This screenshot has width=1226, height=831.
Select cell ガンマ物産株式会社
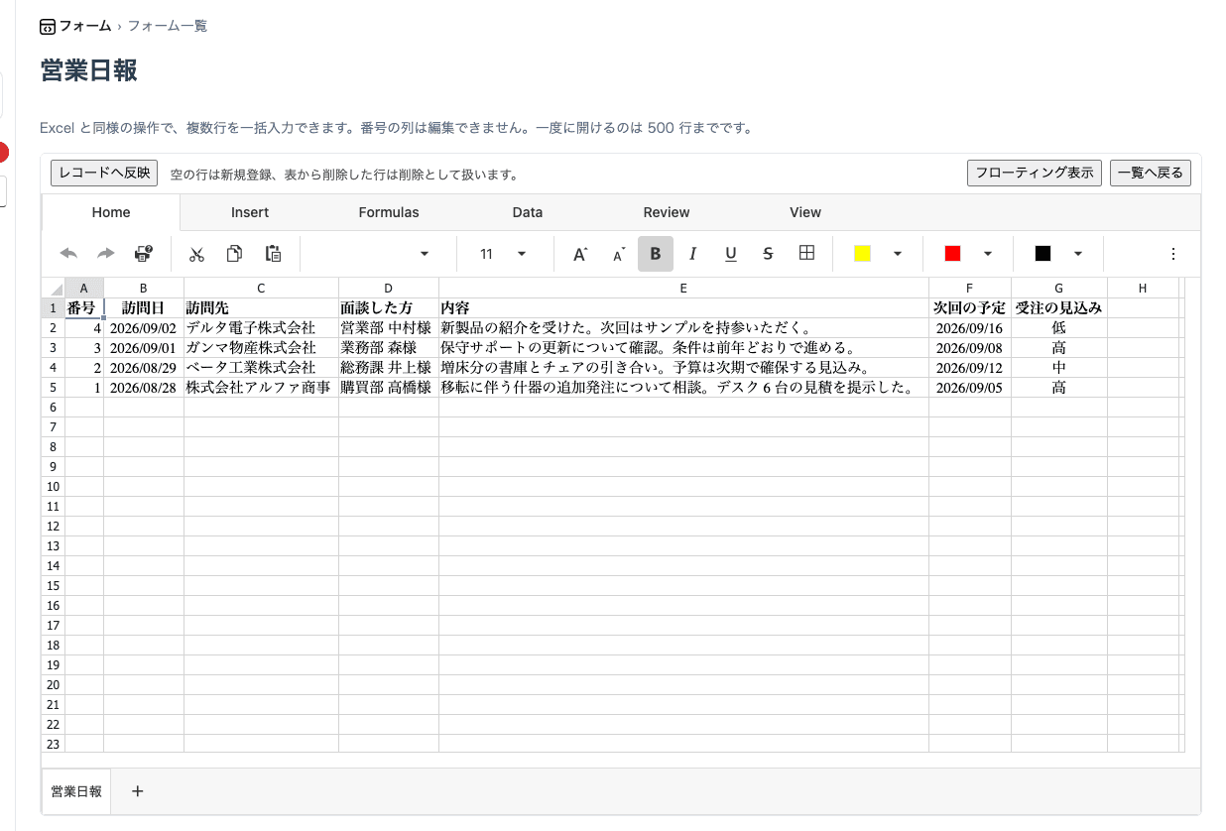(x=261, y=347)
